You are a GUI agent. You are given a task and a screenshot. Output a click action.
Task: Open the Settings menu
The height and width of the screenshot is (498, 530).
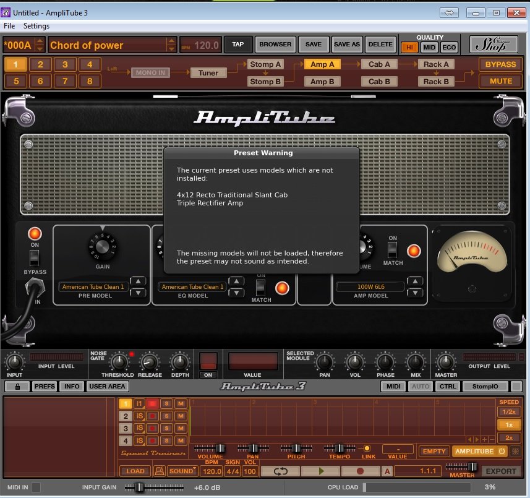(36, 26)
